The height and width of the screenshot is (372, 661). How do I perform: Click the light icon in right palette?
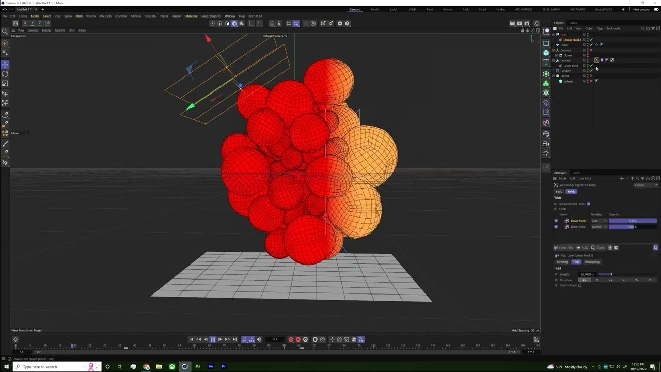(546, 153)
